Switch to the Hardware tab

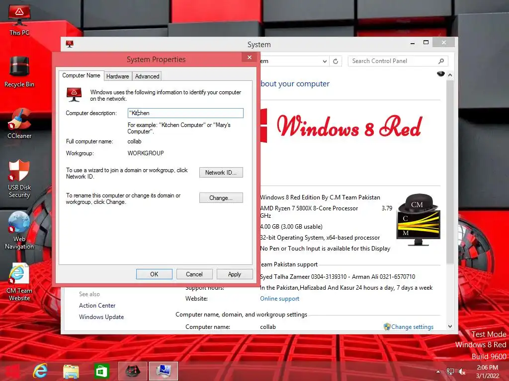117,76
